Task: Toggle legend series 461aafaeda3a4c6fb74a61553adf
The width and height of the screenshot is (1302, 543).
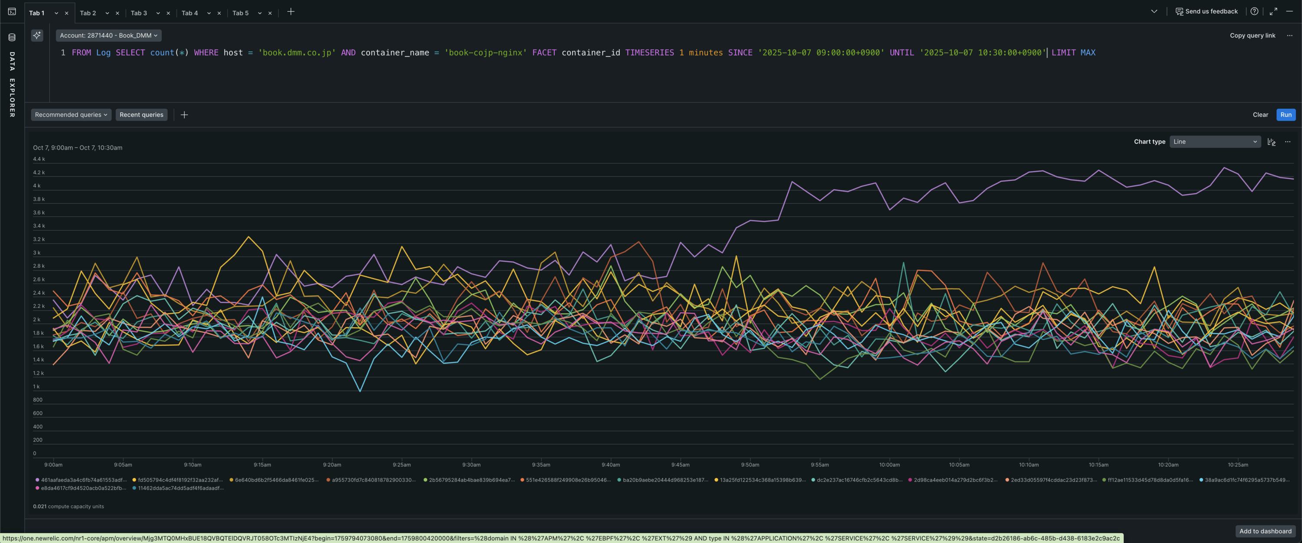Action: [x=83, y=480]
